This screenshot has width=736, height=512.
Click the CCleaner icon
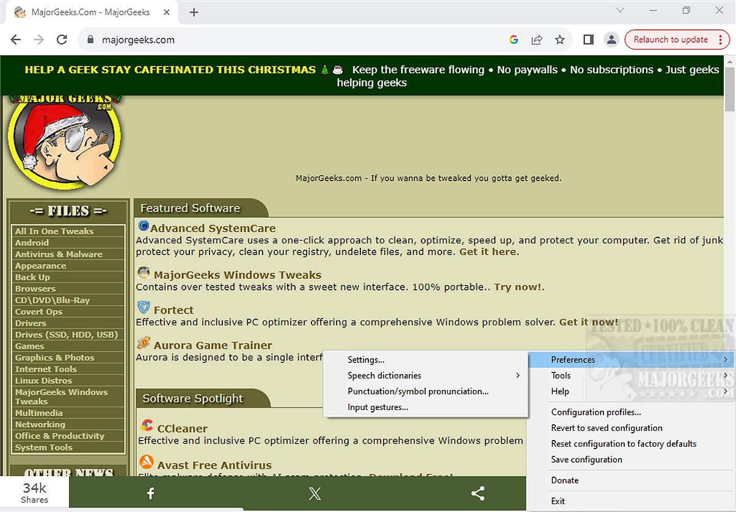147,425
